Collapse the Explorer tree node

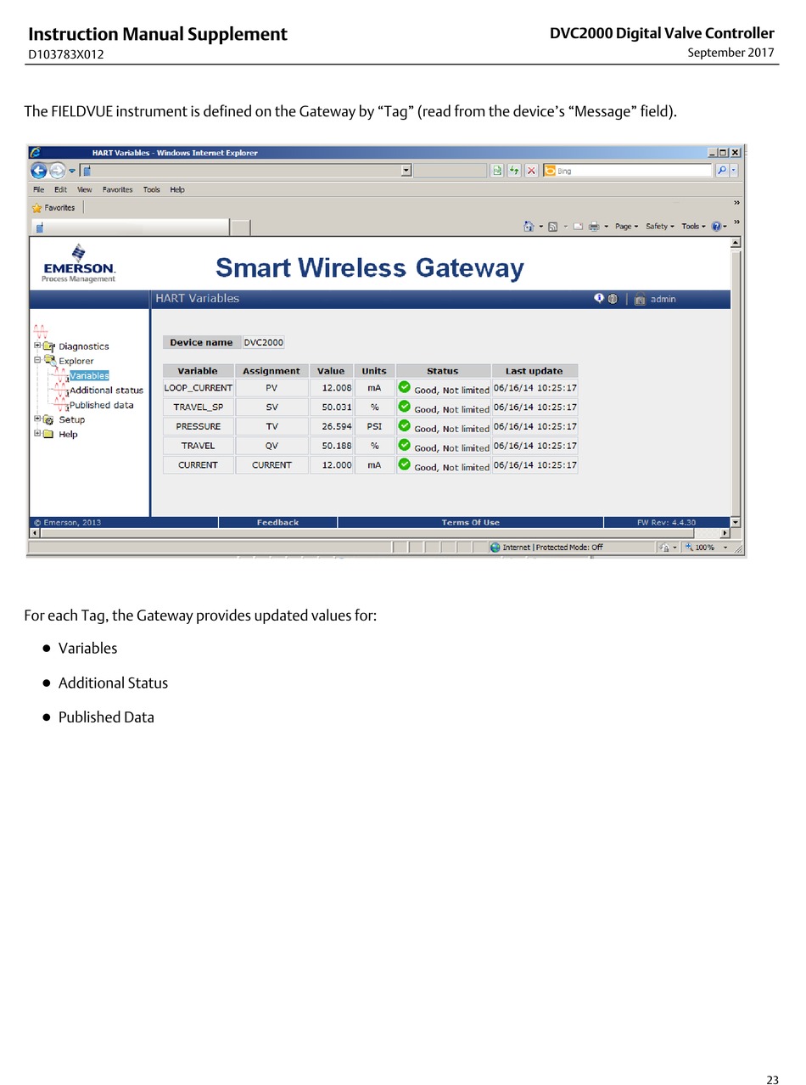point(37,360)
